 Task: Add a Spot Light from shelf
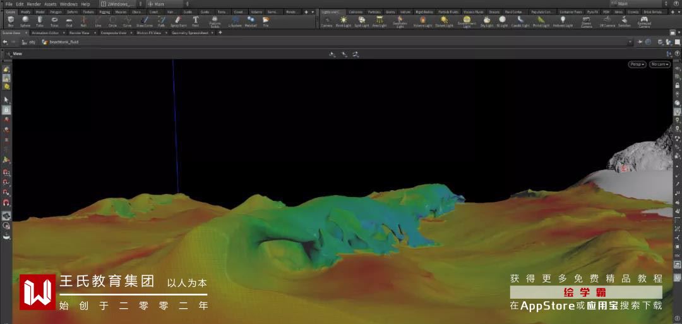click(361, 21)
